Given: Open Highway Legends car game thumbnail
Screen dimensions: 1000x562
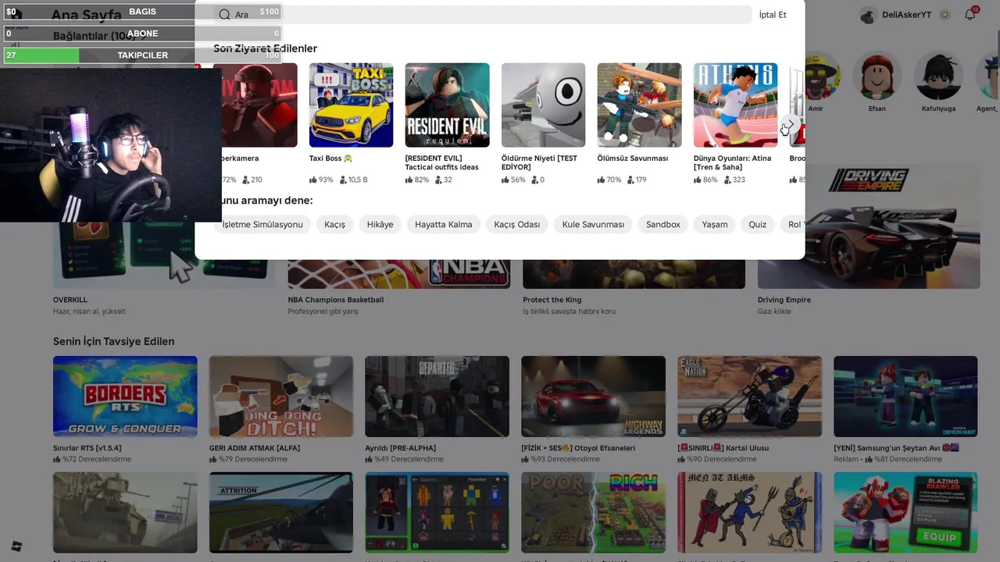Looking at the screenshot, I should pos(593,397).
